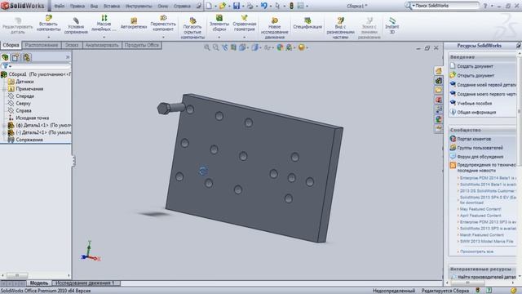Pin the Ресурсы SolidWorks task pane
Viewport: 522px width, 294px height.
pyautogui.click(x=519, y=46)
